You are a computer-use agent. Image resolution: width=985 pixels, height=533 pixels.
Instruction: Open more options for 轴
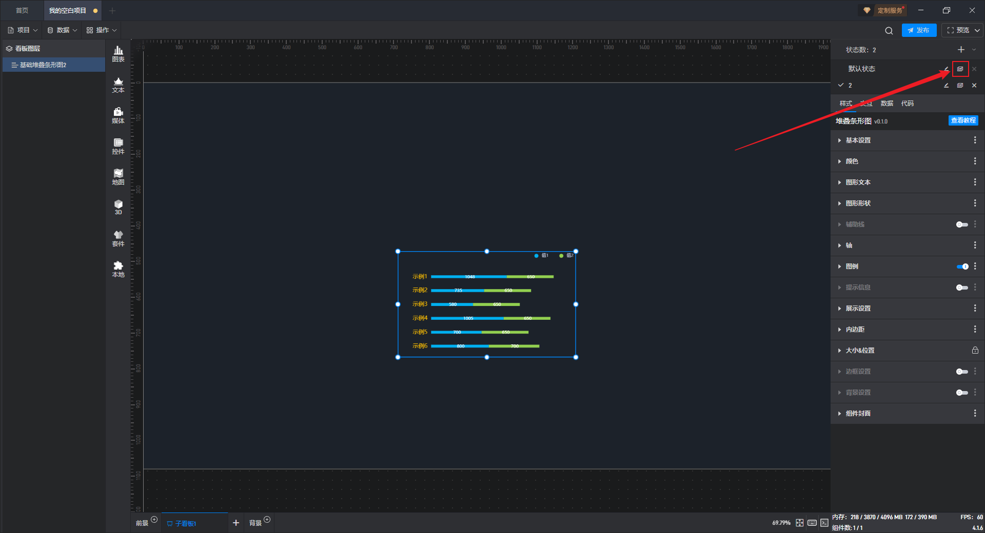coord(975,245)
